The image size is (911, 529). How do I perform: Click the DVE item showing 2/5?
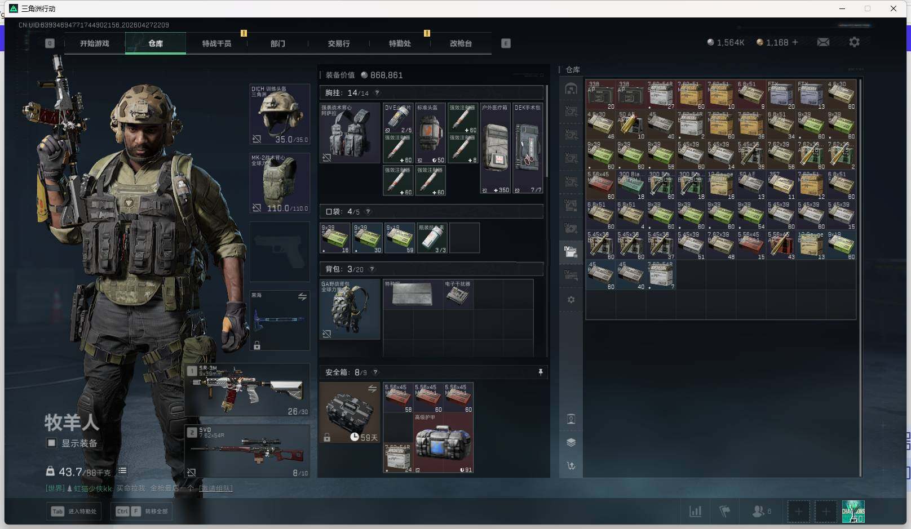pyautogui.click(x=398, y=118)
